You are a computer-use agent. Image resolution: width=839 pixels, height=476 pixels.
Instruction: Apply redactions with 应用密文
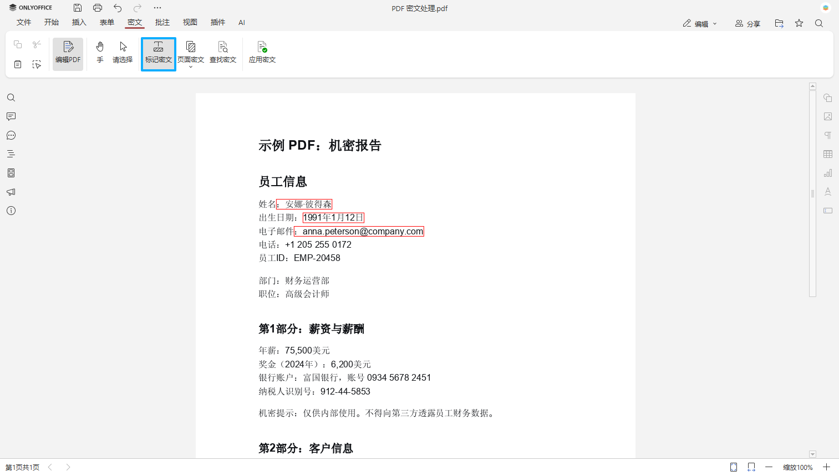click(261, 52)
